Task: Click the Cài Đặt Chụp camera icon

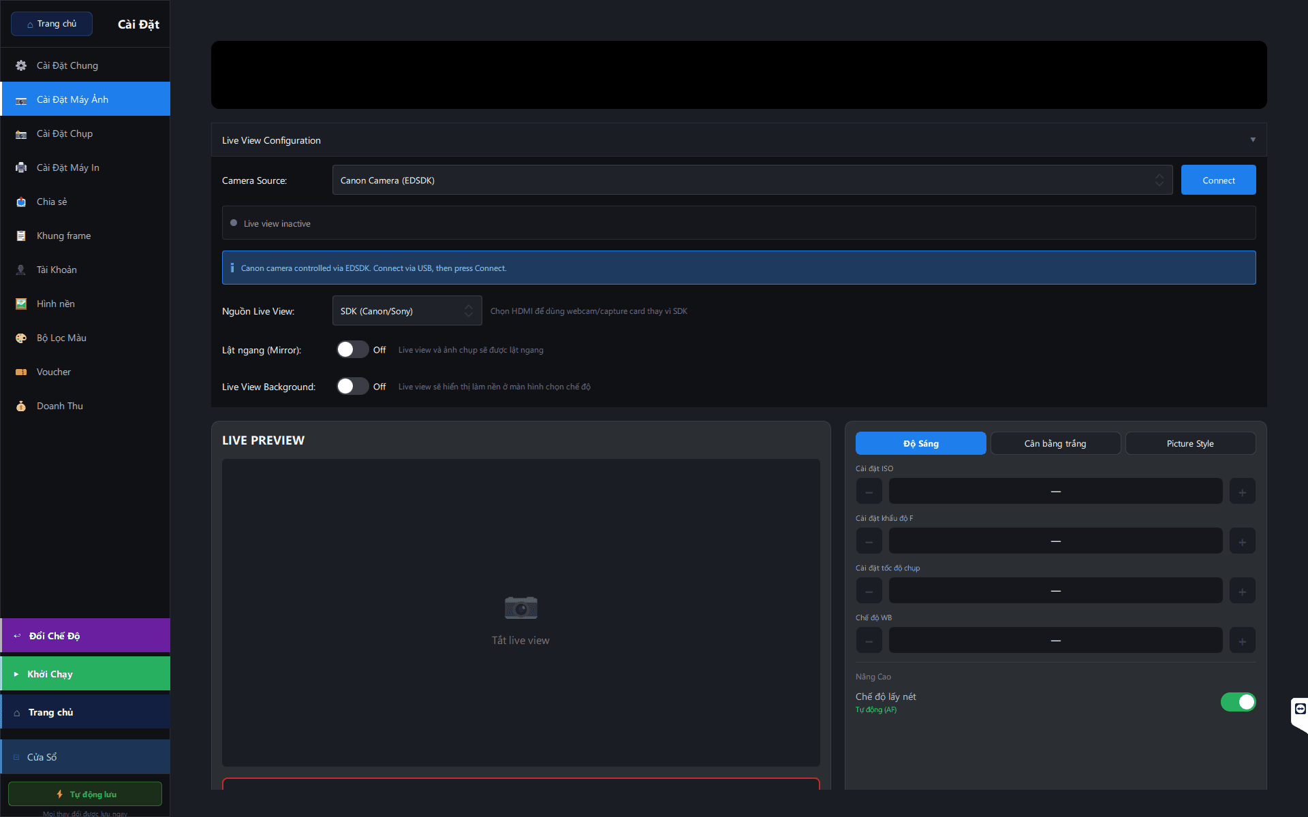Action: [x=21, y=134]
